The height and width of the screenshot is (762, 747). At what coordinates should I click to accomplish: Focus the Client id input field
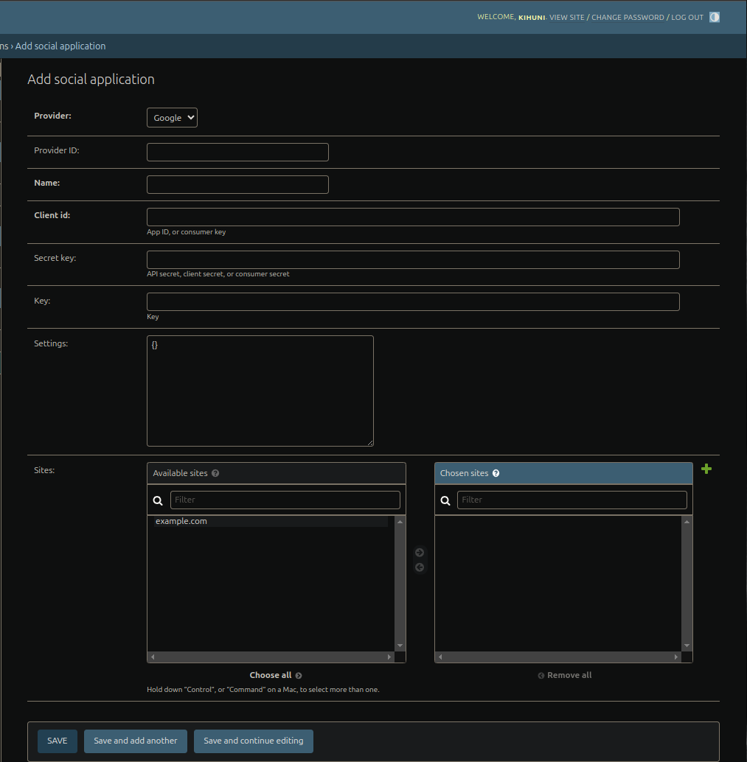click(x=413, y=217)
